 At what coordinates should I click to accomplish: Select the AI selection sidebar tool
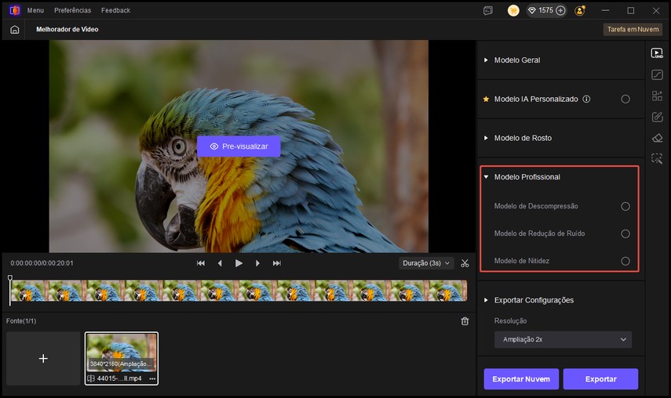click(x=657, y=158)
